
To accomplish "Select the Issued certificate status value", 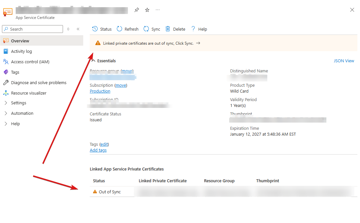I will click(x=96, y=120).
